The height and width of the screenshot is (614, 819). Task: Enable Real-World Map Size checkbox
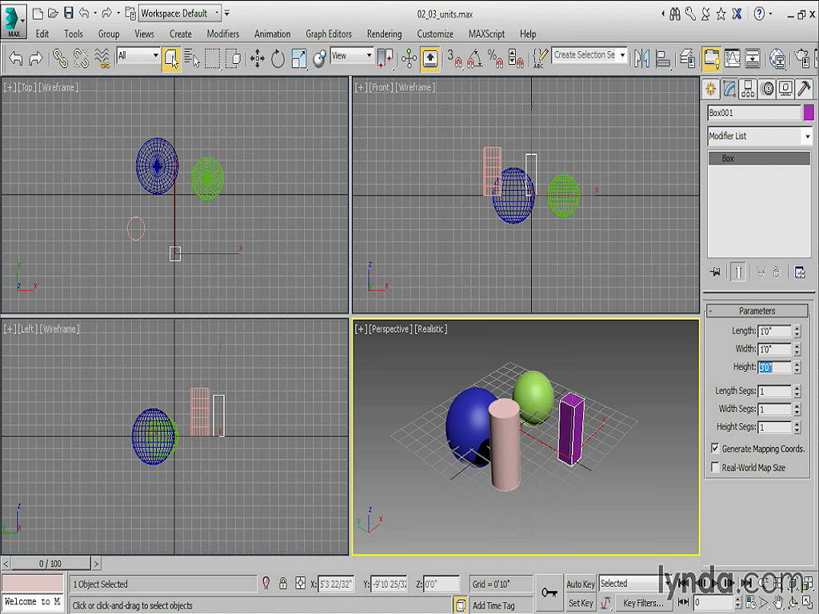[x=715, y=468]
